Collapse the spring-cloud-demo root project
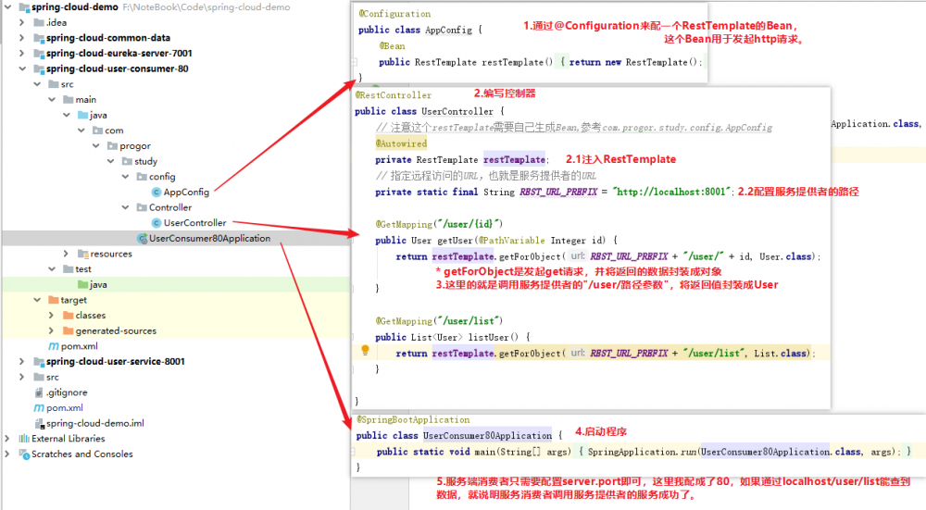 [x=7, y=7]
